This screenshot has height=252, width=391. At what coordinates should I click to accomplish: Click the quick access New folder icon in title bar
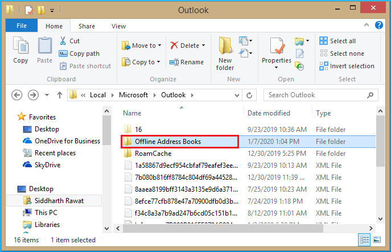tap(41, 10)
